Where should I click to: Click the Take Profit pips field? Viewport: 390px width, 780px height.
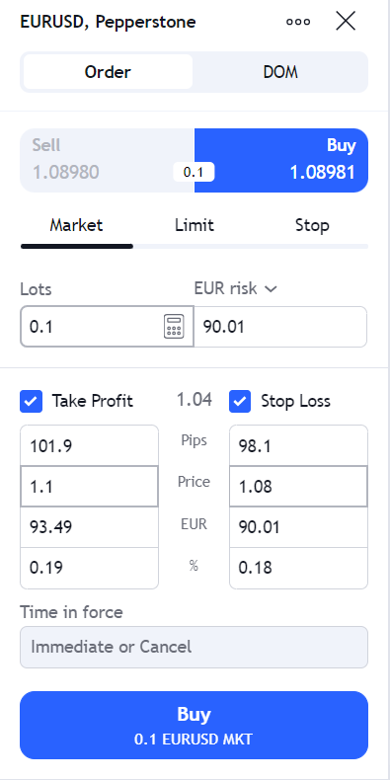89,445
